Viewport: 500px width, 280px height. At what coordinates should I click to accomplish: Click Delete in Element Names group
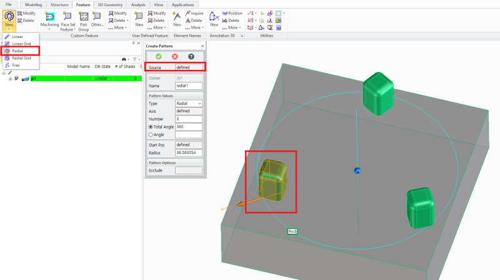(194, 21)
